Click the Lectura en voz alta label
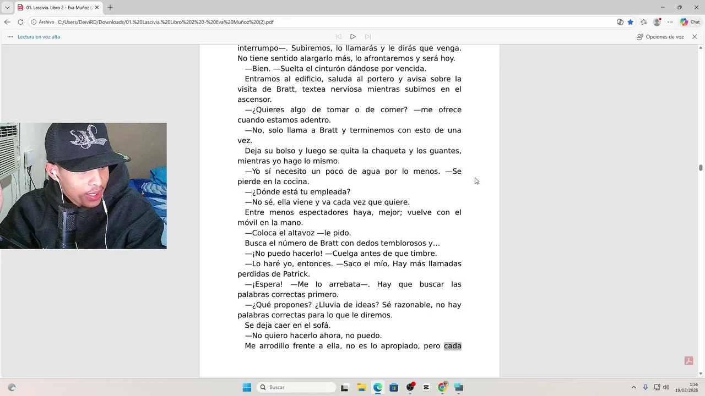The width and height of the screenshot is (705, 396). click(39, 37)
